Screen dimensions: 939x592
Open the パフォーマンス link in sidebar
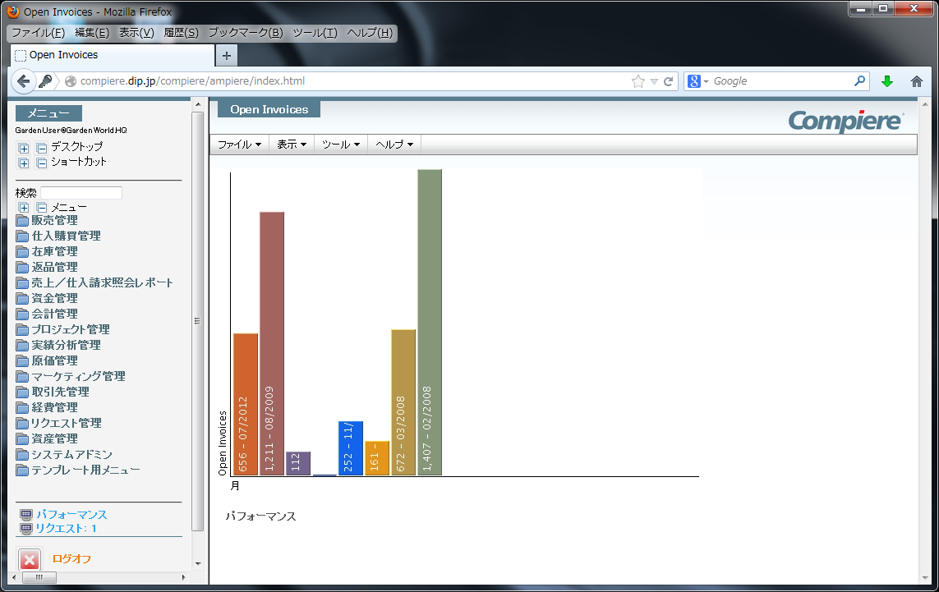pos(71,515)
